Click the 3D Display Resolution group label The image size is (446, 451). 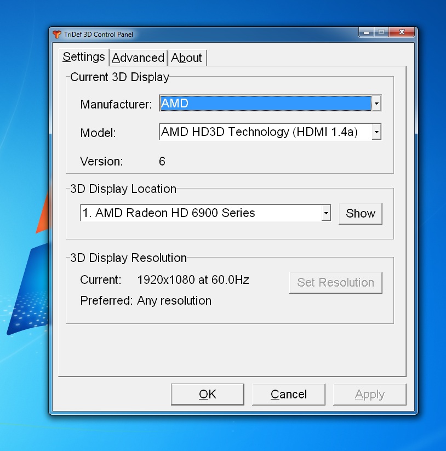128,258
